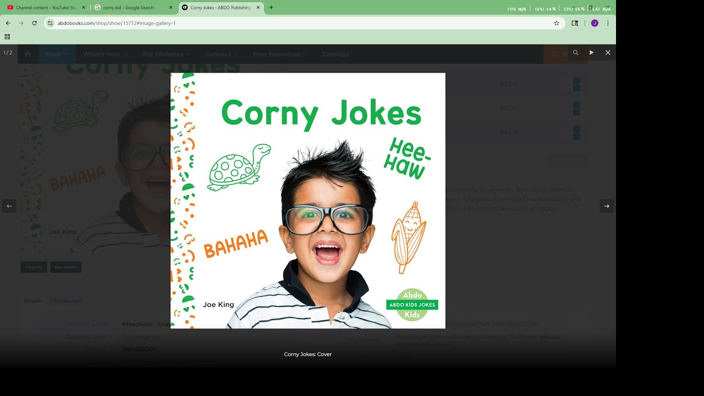
Task: Go to the next gallery image
Action: click(607, 206)
